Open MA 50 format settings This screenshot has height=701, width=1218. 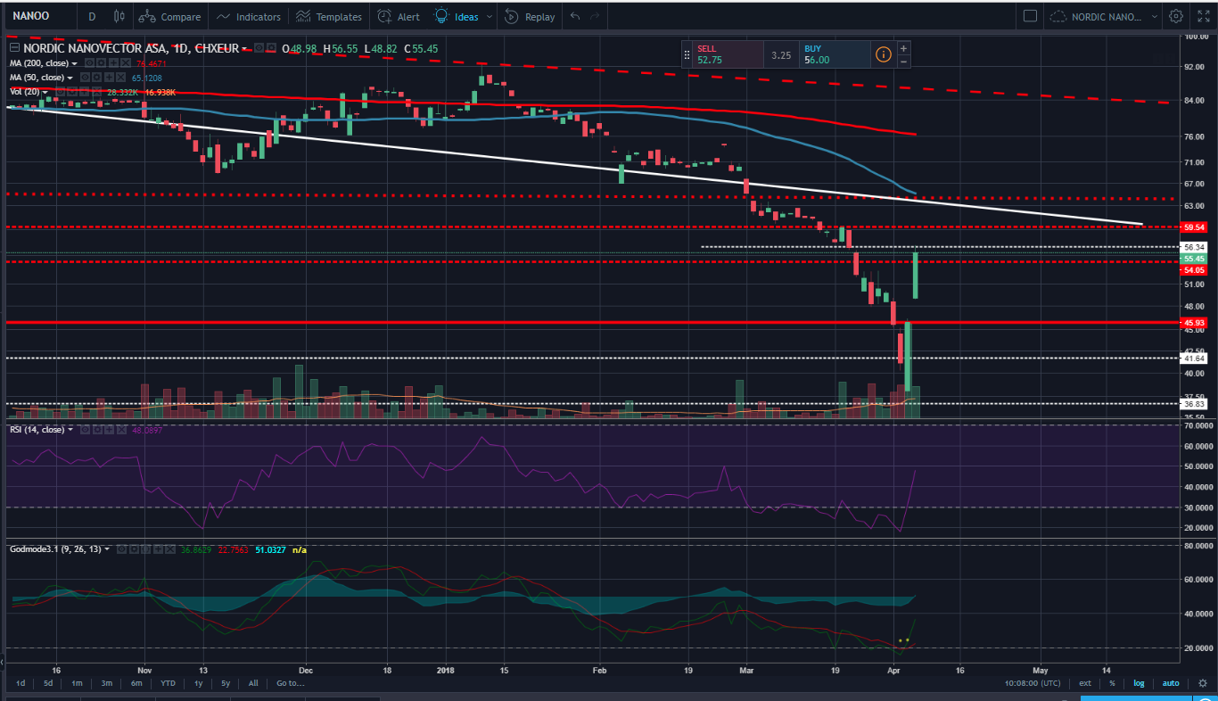pos(96,78)
